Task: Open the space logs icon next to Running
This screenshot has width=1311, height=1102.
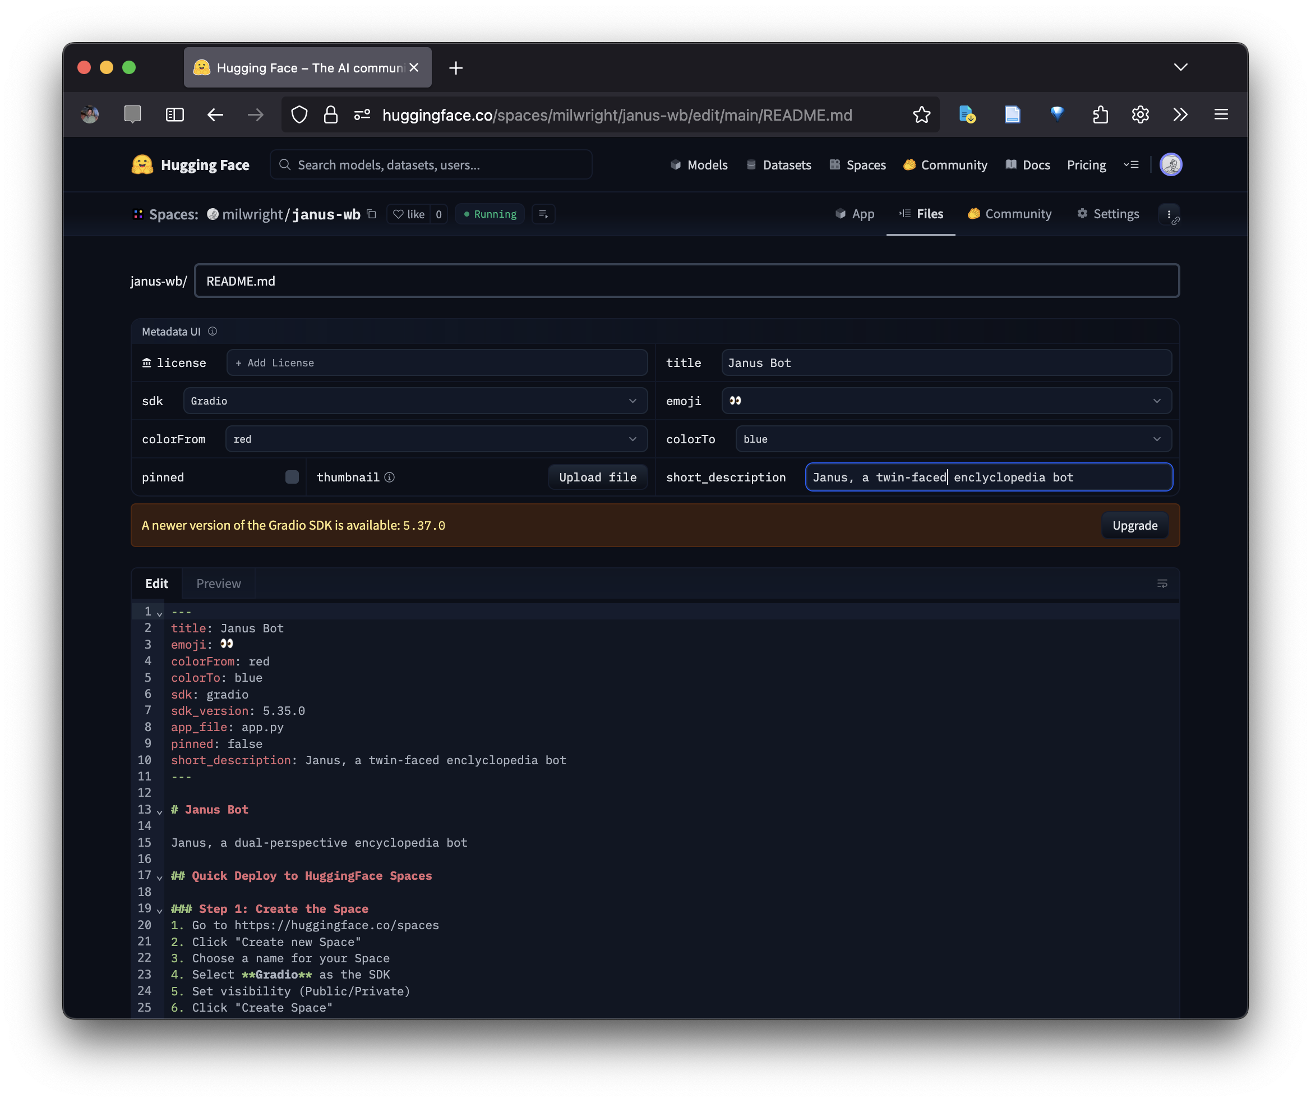Action: 543,214
